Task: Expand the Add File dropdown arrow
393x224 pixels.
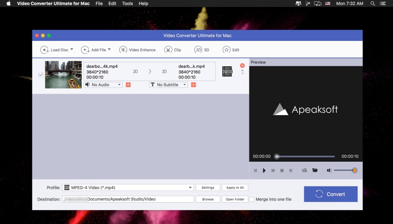Action: (109, 49)
